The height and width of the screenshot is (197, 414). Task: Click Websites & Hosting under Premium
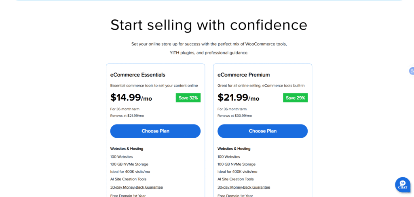click(234, 149)
